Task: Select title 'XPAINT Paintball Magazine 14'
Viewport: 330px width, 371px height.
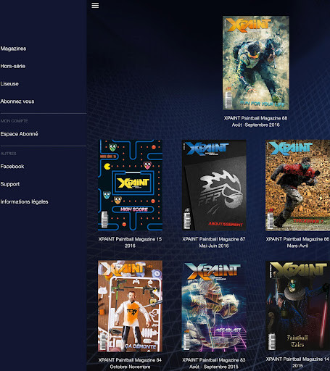Action: click(297, 359)
